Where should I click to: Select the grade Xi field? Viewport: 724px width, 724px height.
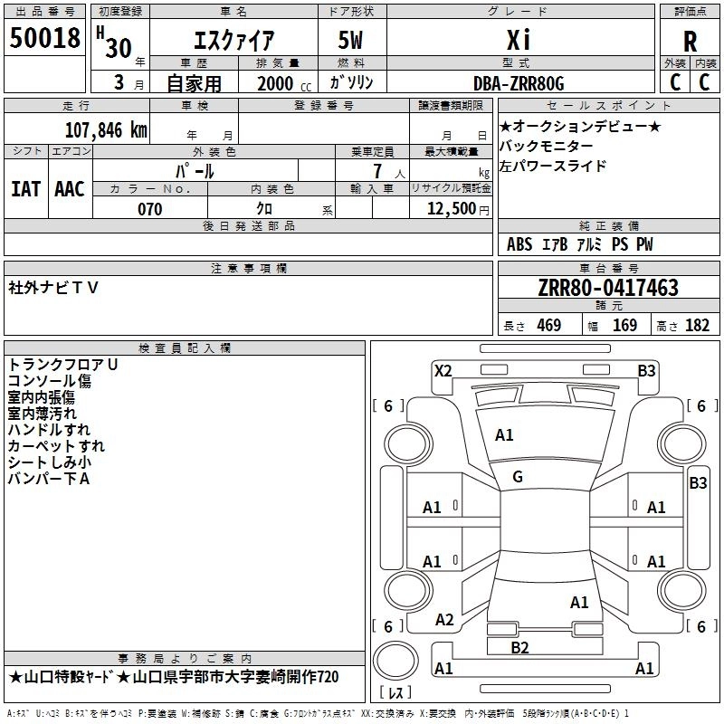pyautogui.click(x=518, y=39)
